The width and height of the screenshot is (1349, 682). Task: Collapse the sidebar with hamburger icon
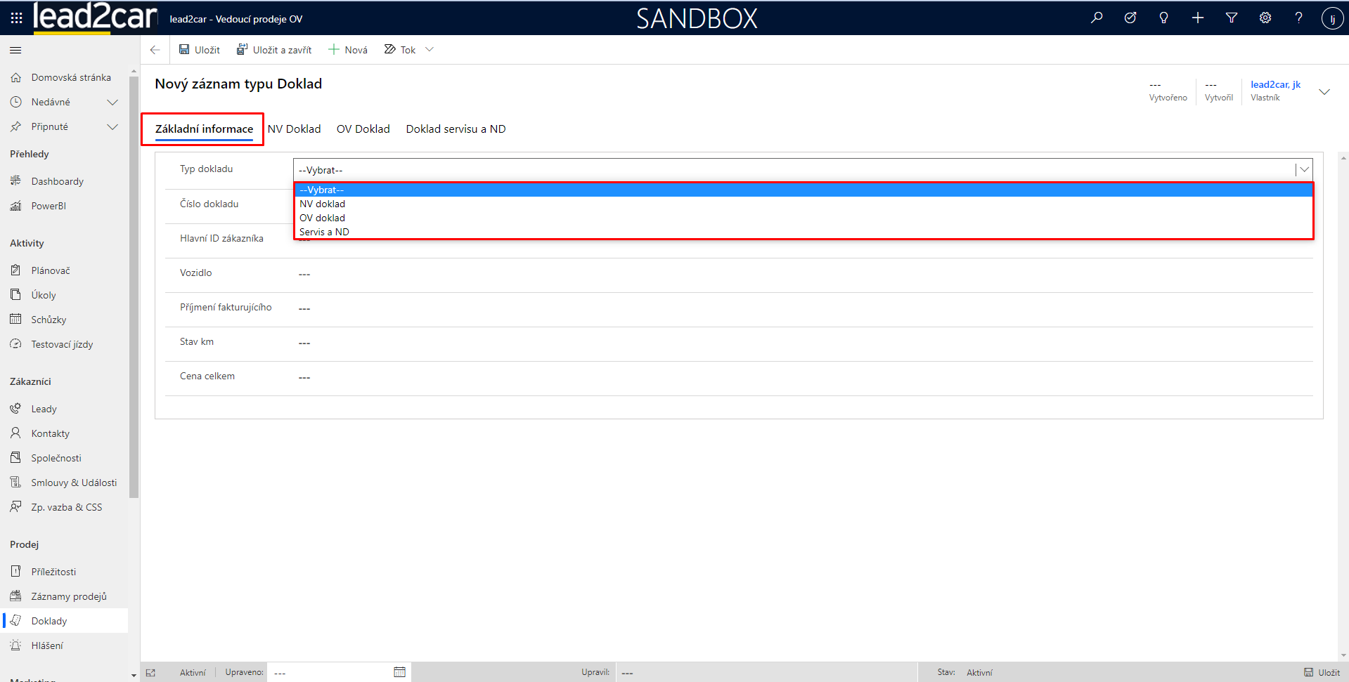[15, 50]
